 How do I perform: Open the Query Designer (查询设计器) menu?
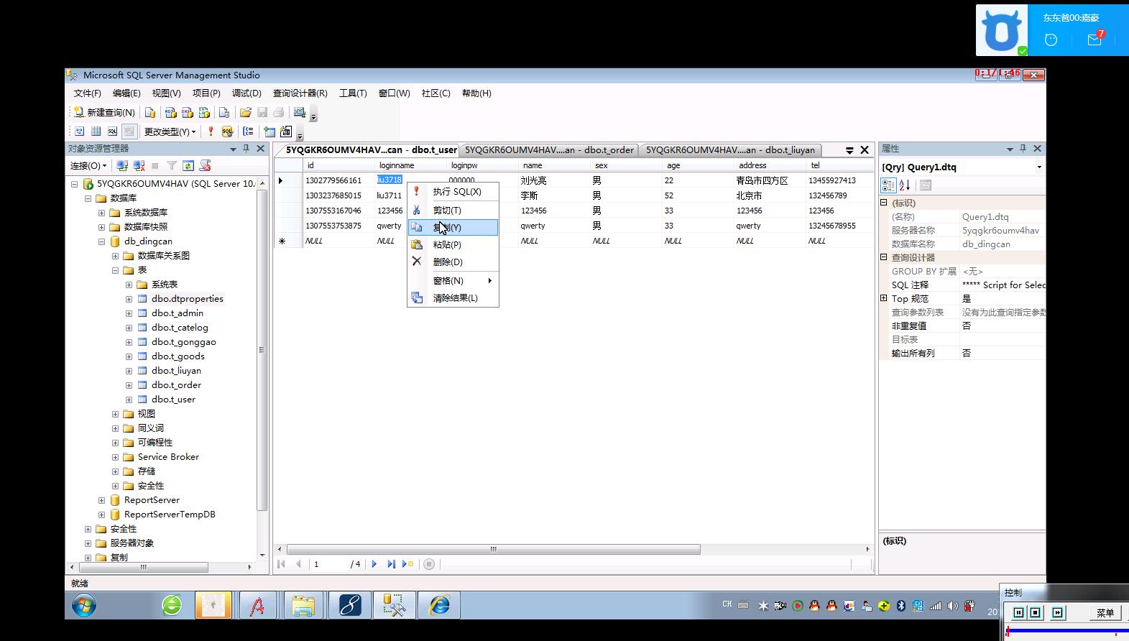(x=300, y=93)
